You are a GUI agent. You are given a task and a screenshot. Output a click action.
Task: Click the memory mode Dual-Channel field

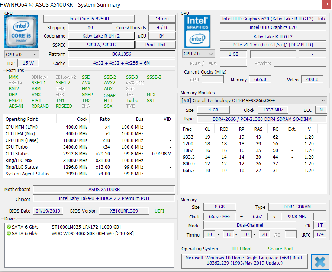tap(250, 225)
